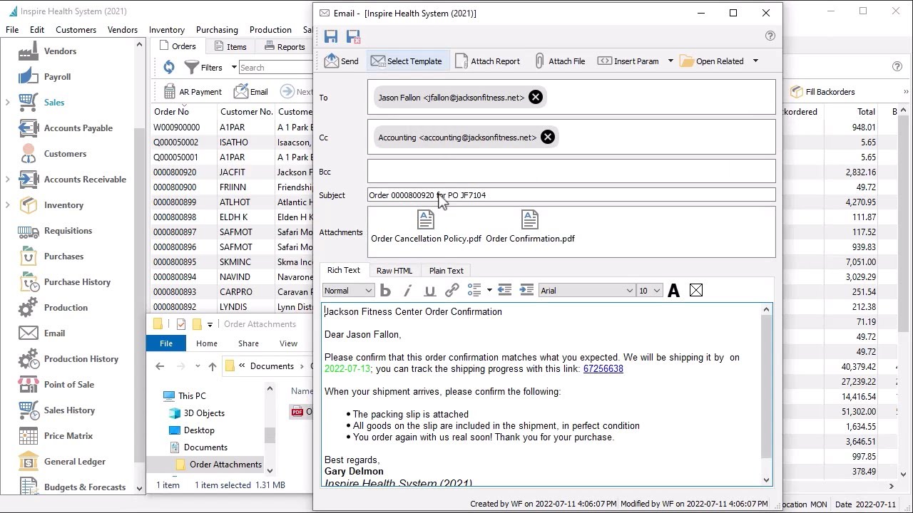Image resolution: width=913 pixels, height=513 pixels.
Task: Click into the Bcc field
Action: (x=571, y=171)
